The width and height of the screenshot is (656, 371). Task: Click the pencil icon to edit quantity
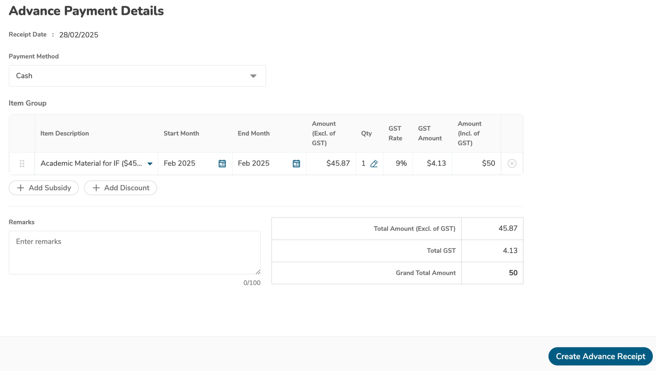tap(374, 164)
